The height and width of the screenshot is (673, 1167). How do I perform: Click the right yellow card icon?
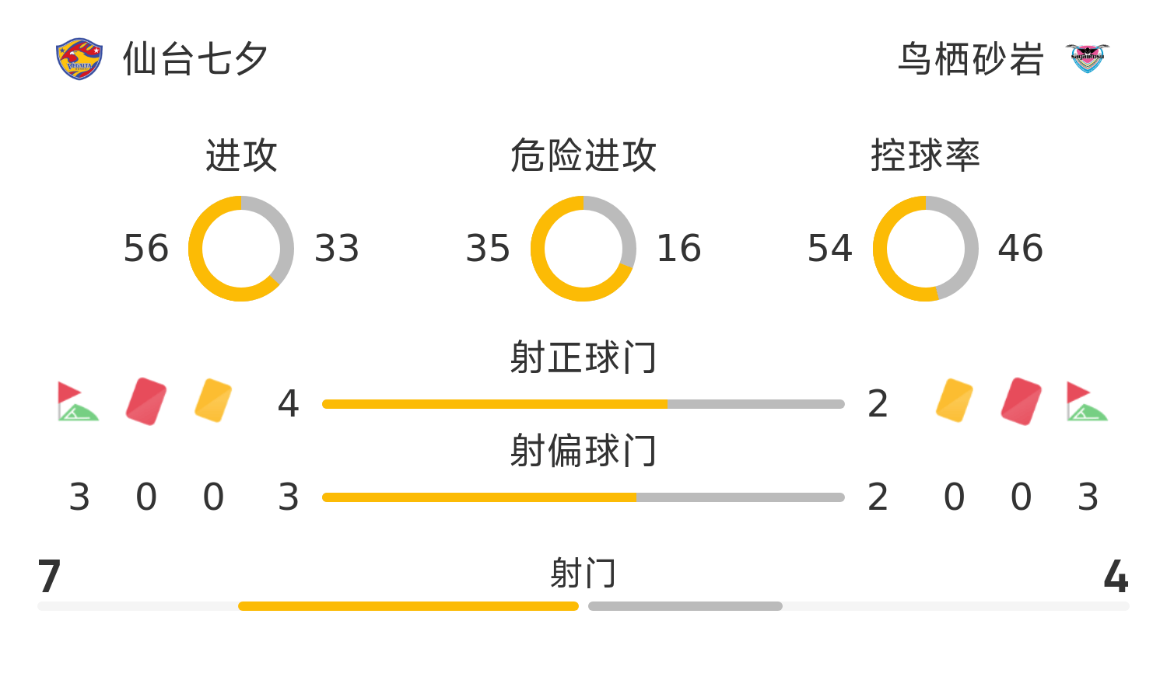[955, 401]
